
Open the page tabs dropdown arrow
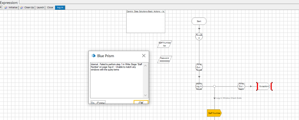tap(1, 7)
